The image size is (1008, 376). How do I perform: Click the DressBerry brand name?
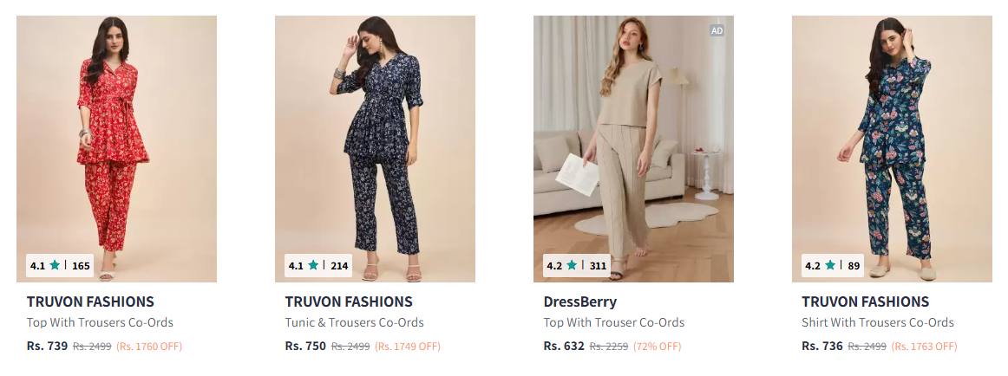580,302
